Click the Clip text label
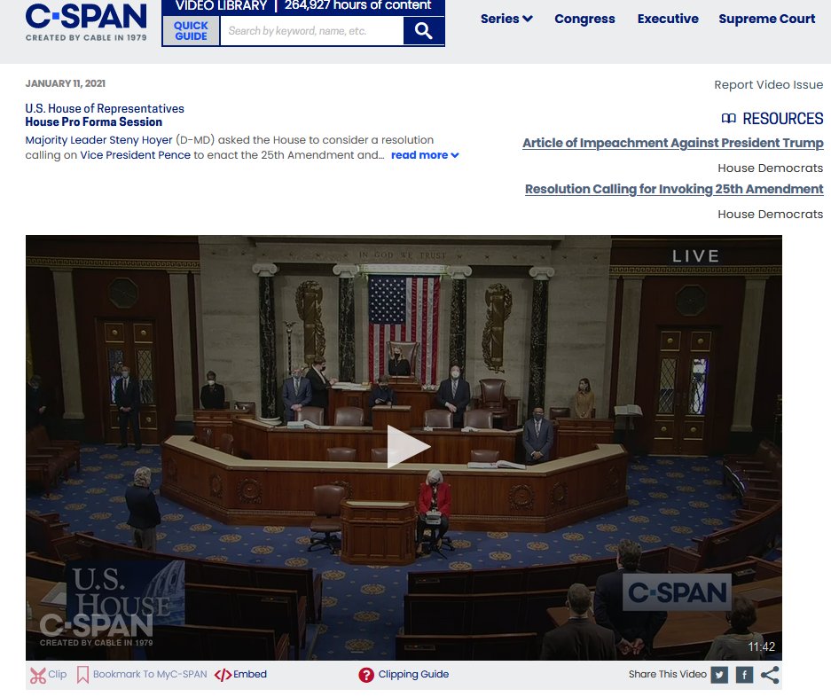Image resolution: width=831 pixels, height=697 pixels. (x=58, y=674)
